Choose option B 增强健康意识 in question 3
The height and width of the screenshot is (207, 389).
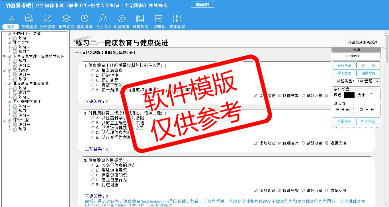[x=93, y=170]
